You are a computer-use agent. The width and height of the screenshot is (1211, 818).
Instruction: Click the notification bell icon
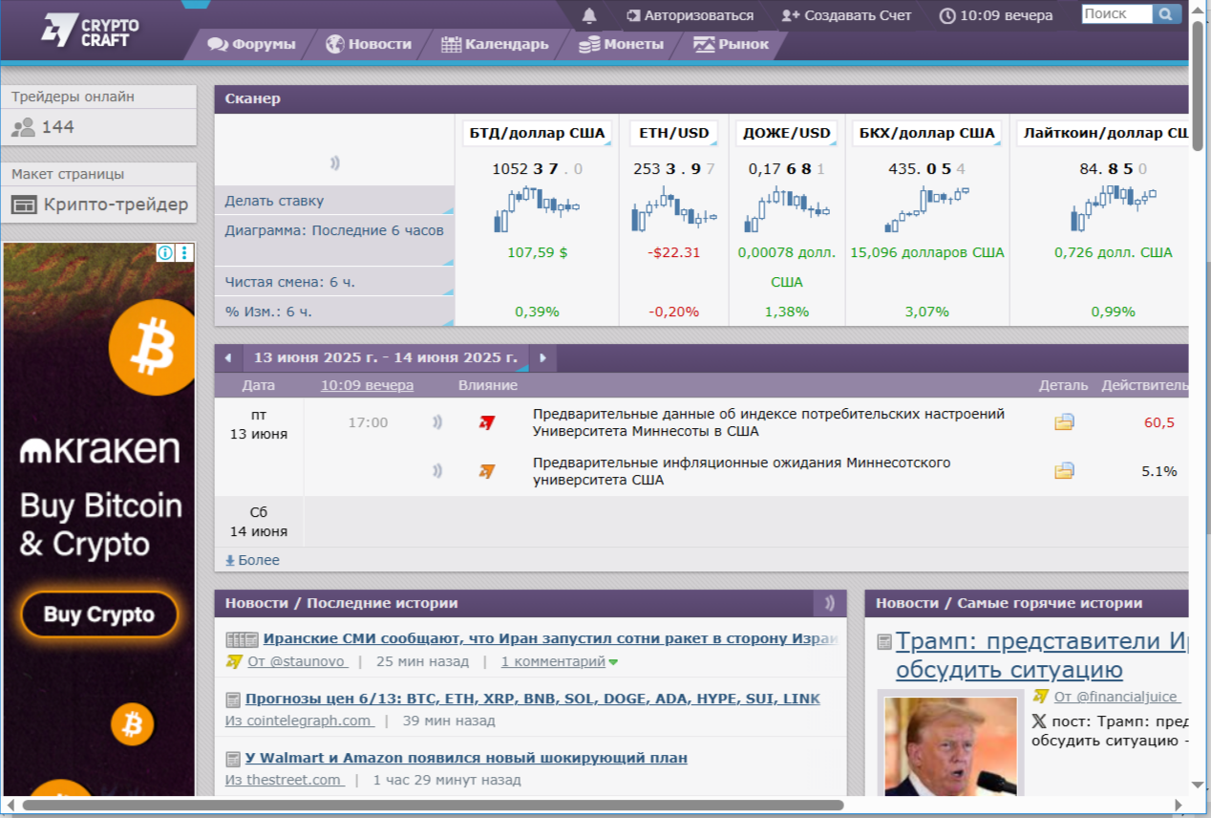[589, 15]
